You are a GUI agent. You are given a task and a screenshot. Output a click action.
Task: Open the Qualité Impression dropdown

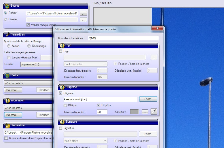pos(36,64)
